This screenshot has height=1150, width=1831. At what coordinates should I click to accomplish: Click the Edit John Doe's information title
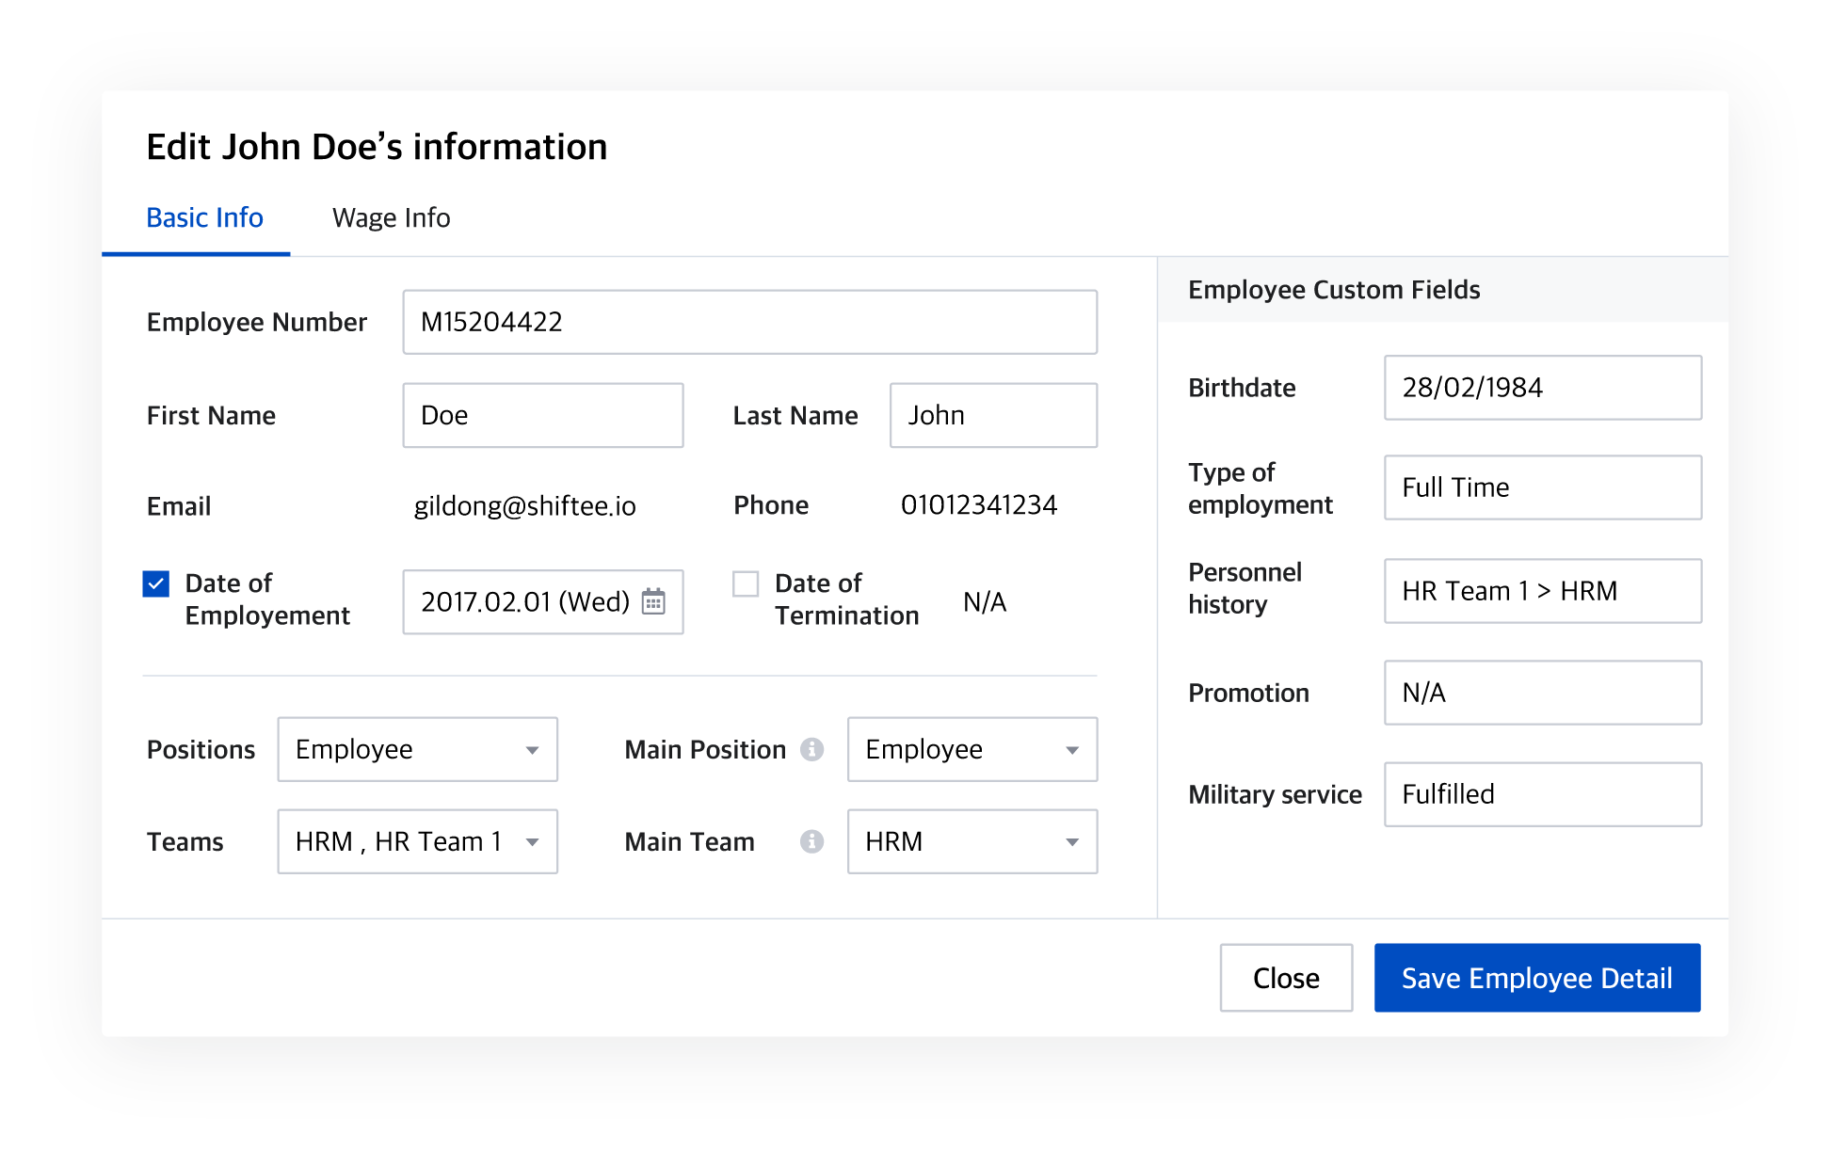pos(377,147)
